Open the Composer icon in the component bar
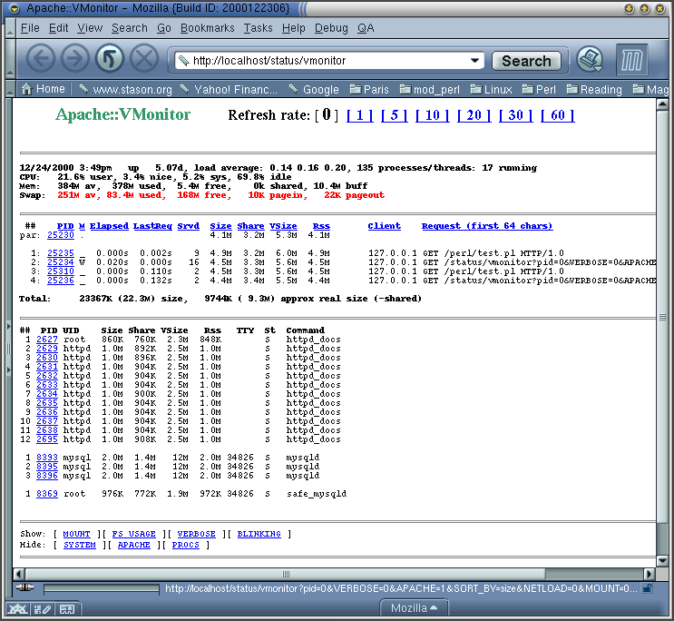674x621 pixels. [43, 609]
